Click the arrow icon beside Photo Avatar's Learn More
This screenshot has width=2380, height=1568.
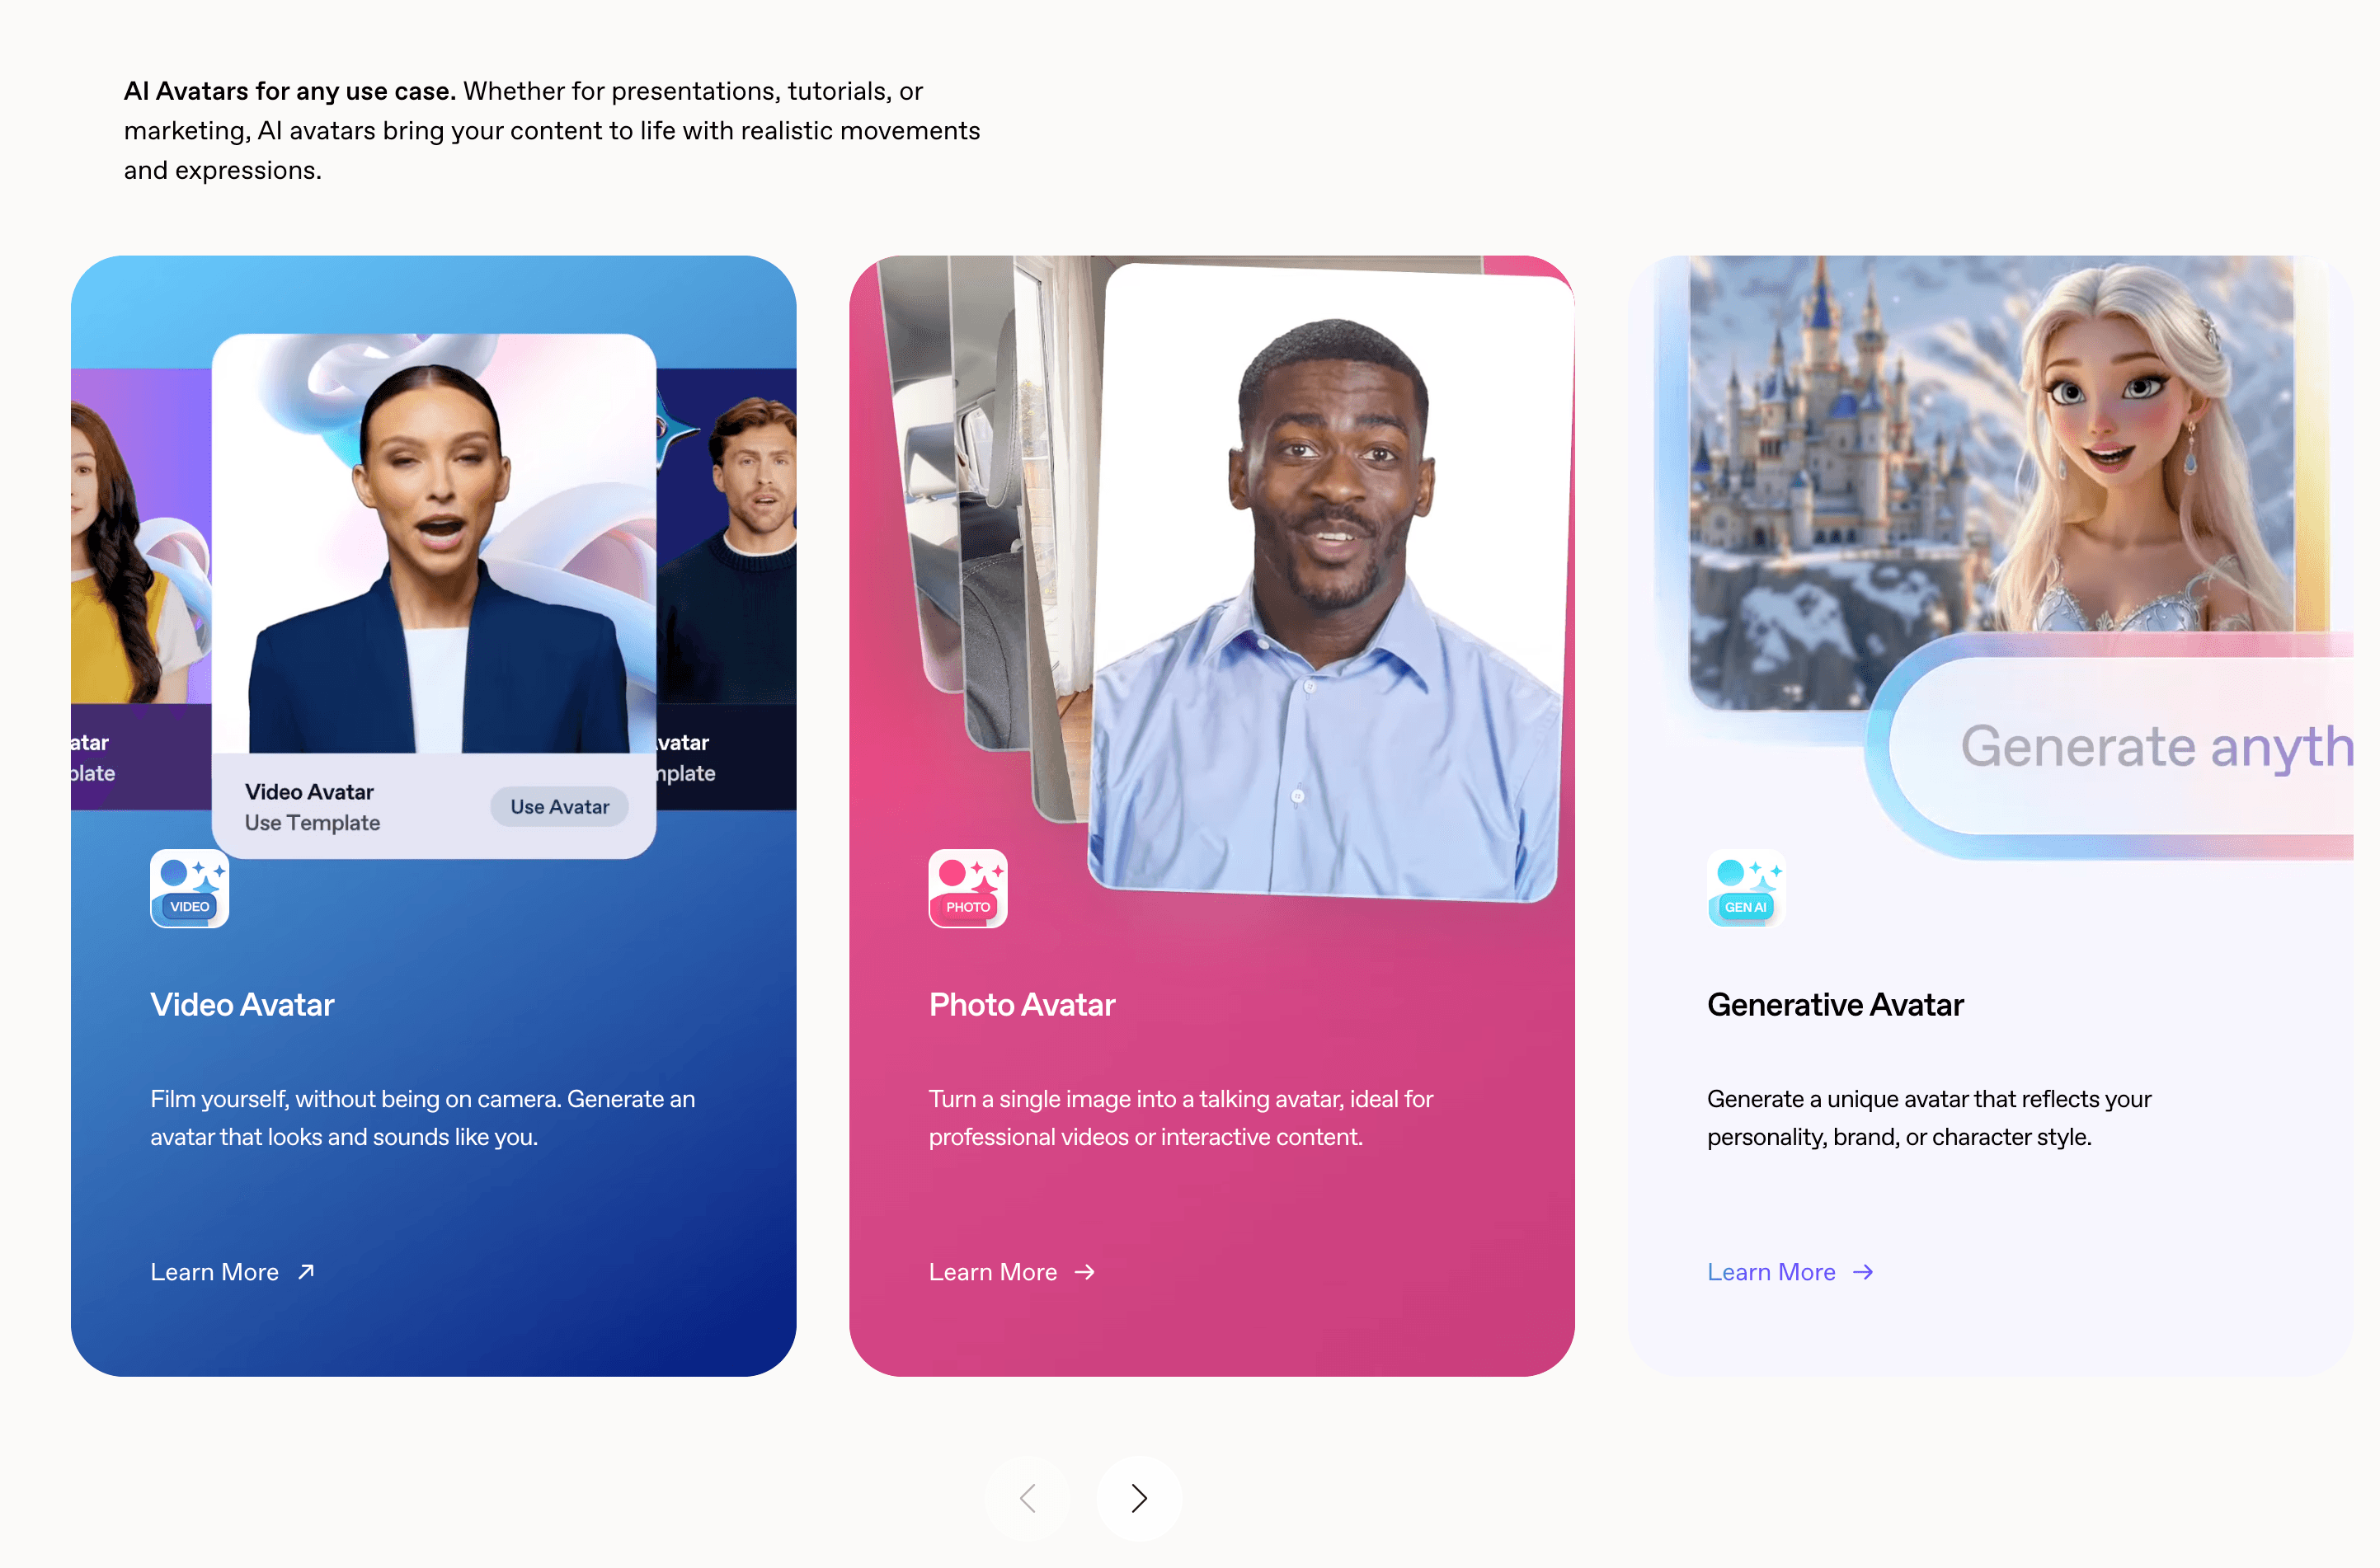pos(1085,1272)
